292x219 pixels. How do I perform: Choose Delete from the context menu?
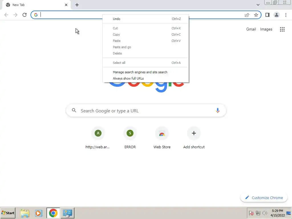click(146, 53)
